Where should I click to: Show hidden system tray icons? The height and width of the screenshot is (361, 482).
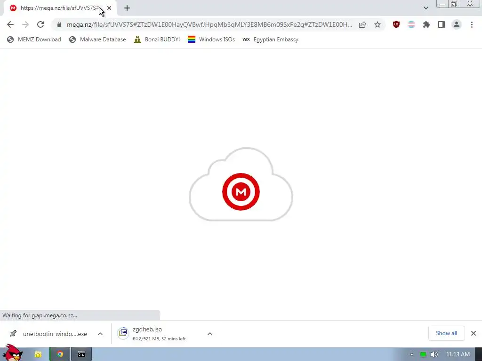coord(411,354)
